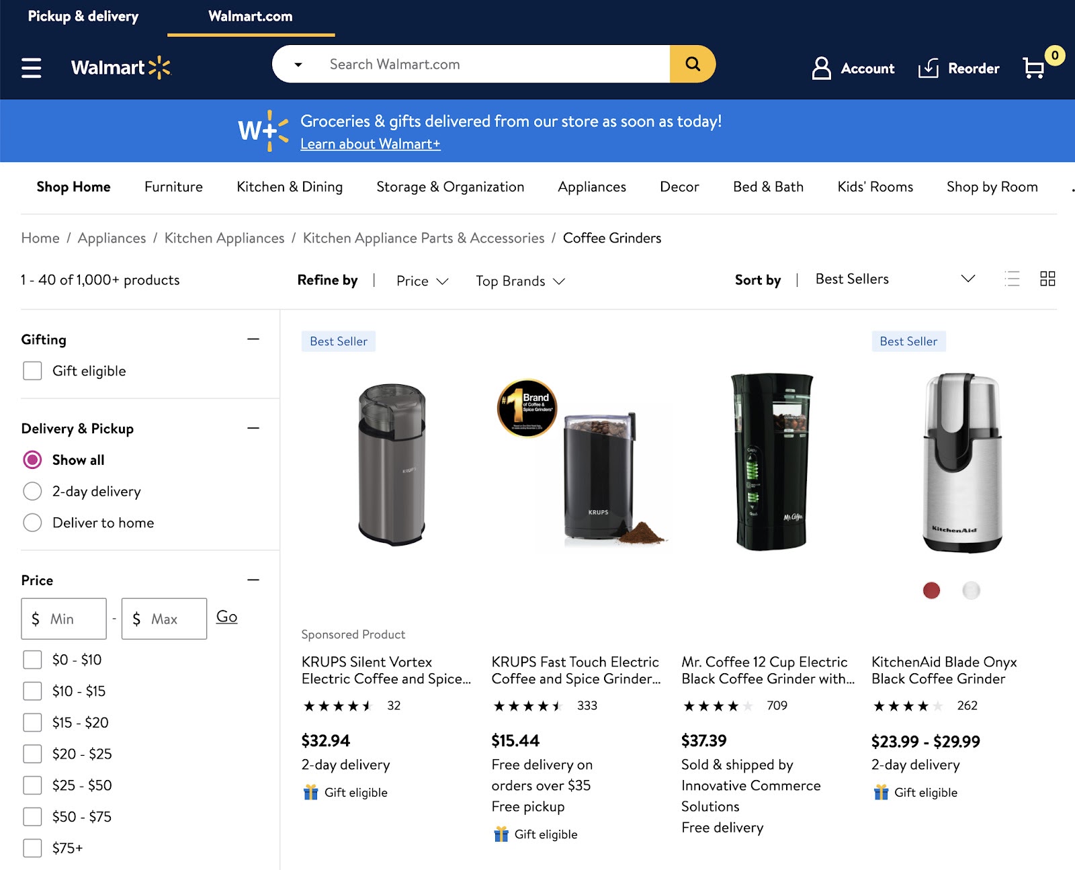Check the $50 - $75 price box
The height and width of the screenshot is (870, 1075).
pos(32,816)
